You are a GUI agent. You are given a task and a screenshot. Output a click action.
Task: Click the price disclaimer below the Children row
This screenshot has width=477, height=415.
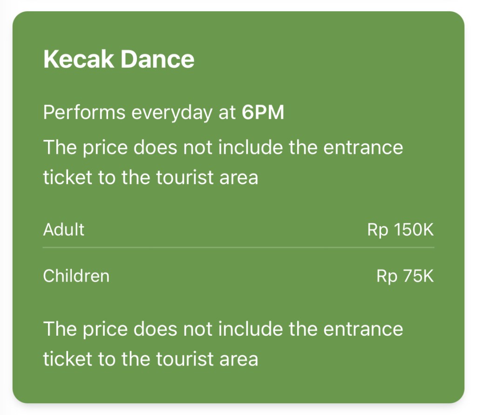click(223, 344)
